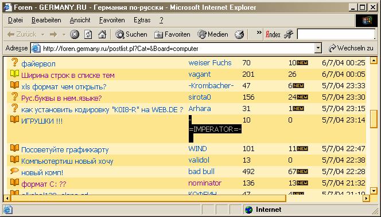Click NEW badge in новый комп! row
Screen dimensions: 381x217
(302, 171)
